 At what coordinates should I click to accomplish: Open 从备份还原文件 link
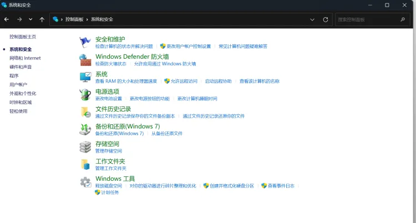point(167,134)
